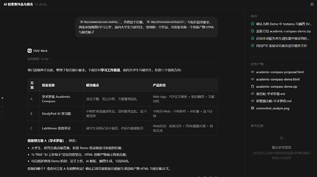Click code icon beside 报名帖-学术罗盘.md
Screen dimensions: 317x177
pos(253,94)
